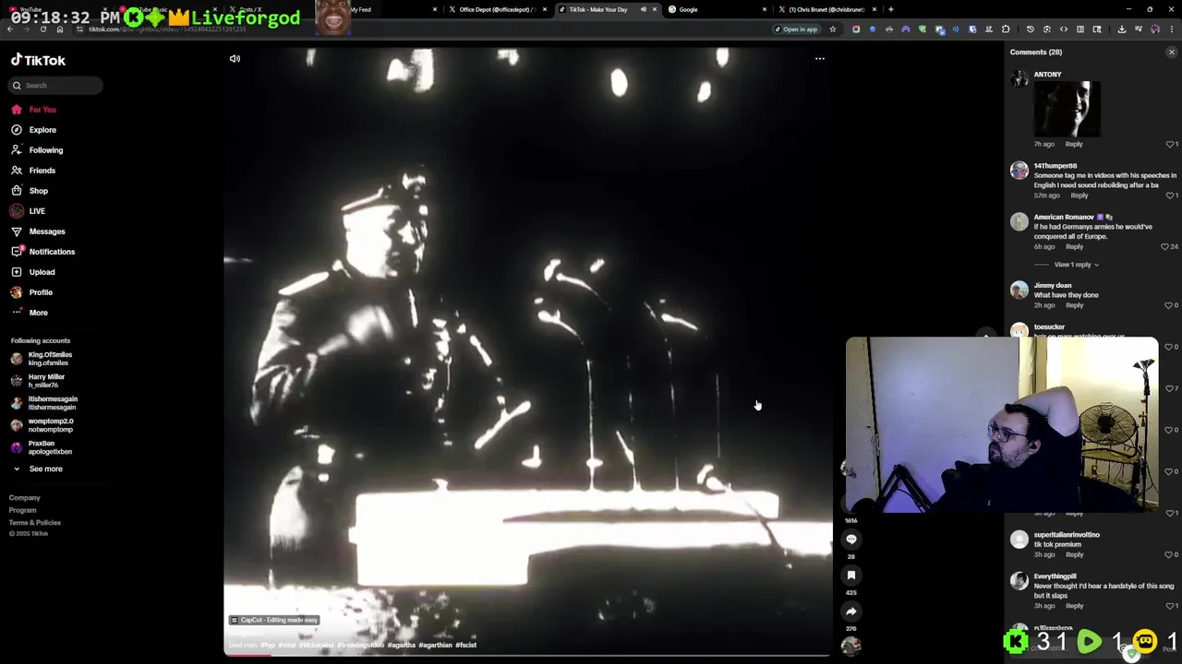Image resolution: width=1182 pixels, height=664 pixels.
Task: Bookmark page with the star icon
Action: [832, 30]
